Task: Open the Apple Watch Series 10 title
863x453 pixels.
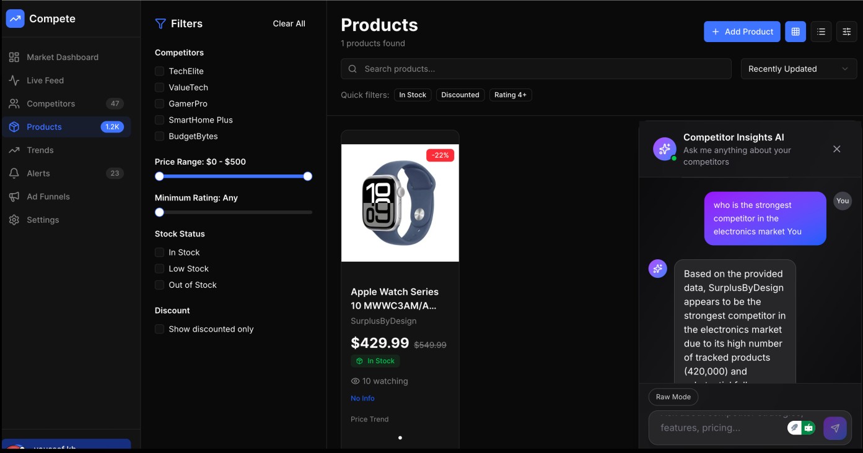Action: tap(395, 298)
